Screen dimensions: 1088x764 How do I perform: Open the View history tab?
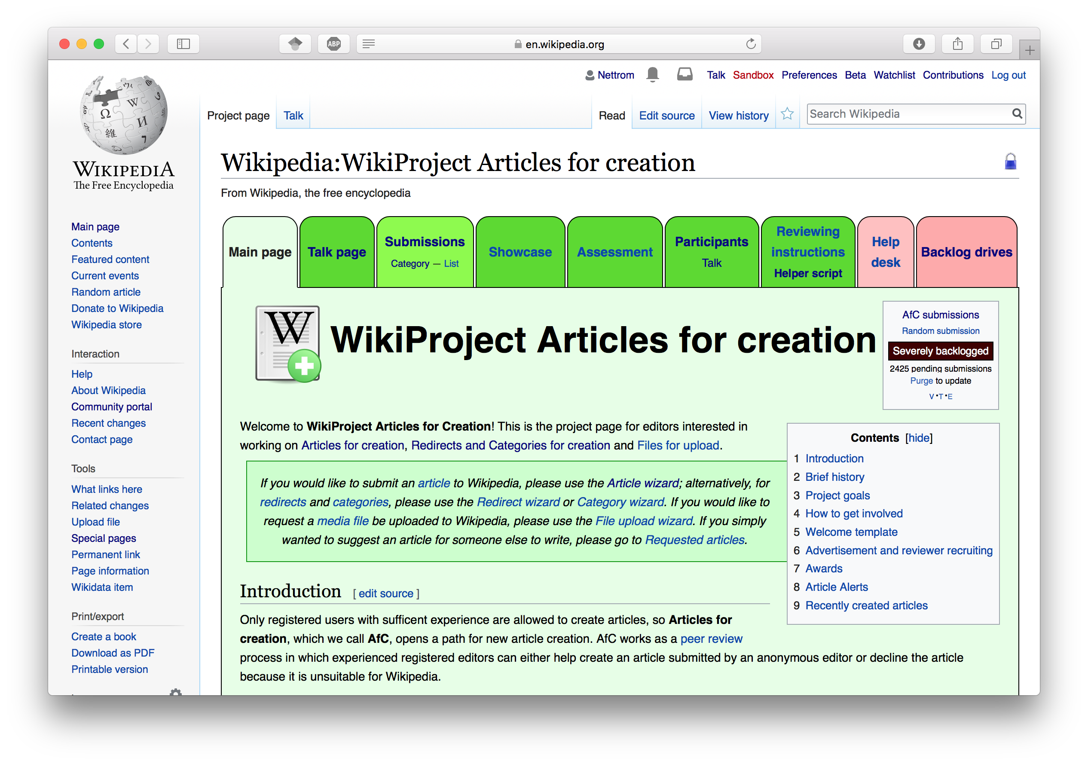pos(738,116)
